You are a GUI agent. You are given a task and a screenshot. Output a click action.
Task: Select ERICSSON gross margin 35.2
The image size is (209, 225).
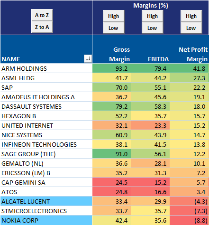tap(111, 173)
